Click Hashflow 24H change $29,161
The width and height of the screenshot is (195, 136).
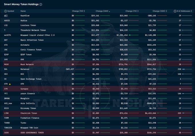[x=95, y=16]
